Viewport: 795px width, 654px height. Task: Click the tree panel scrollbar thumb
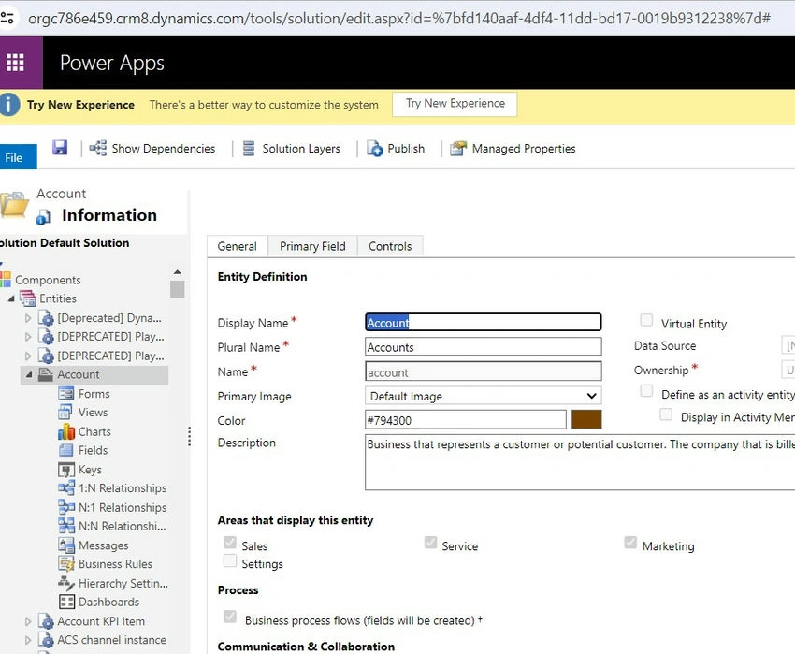point(178,289)
